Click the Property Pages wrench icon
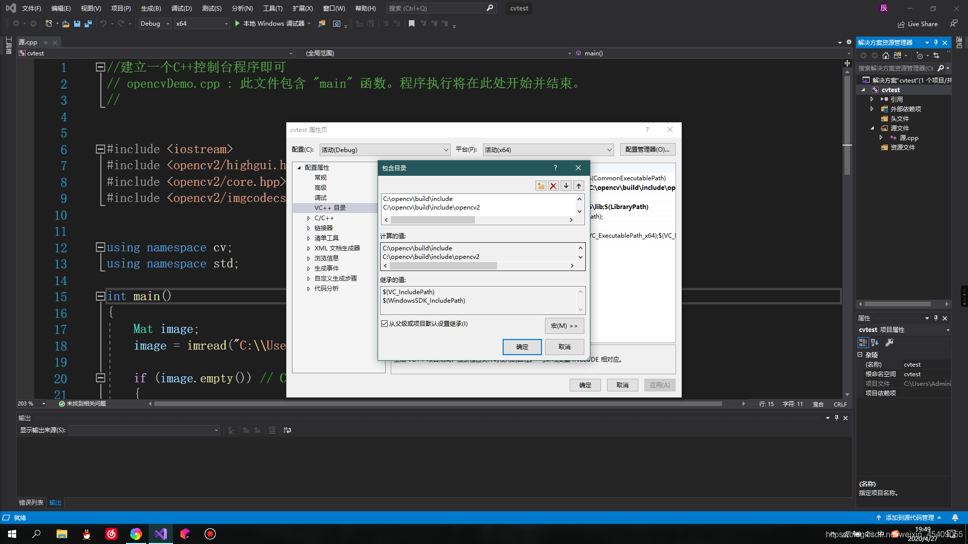 click(889, 343)
